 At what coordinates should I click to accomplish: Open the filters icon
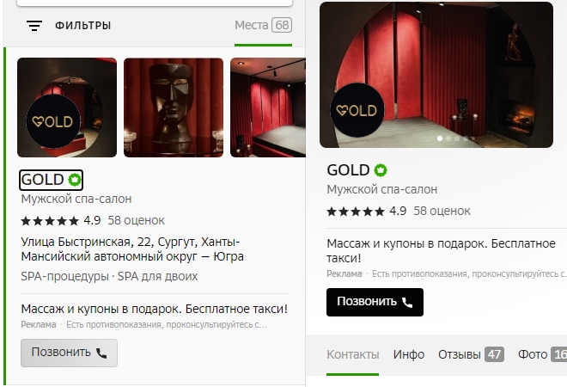point(34,26)
